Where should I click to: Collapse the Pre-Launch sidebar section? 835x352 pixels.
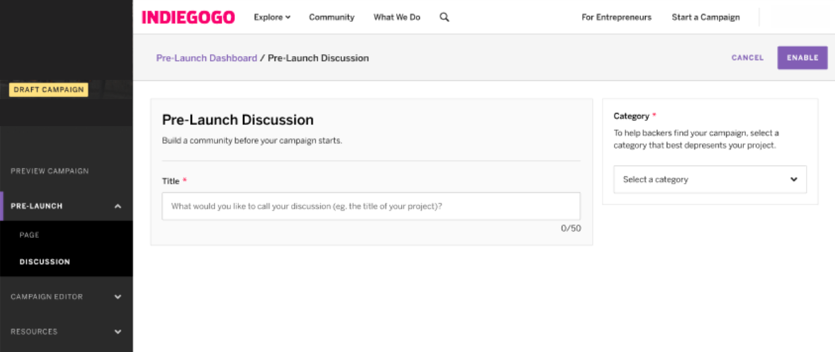[66, 206]
